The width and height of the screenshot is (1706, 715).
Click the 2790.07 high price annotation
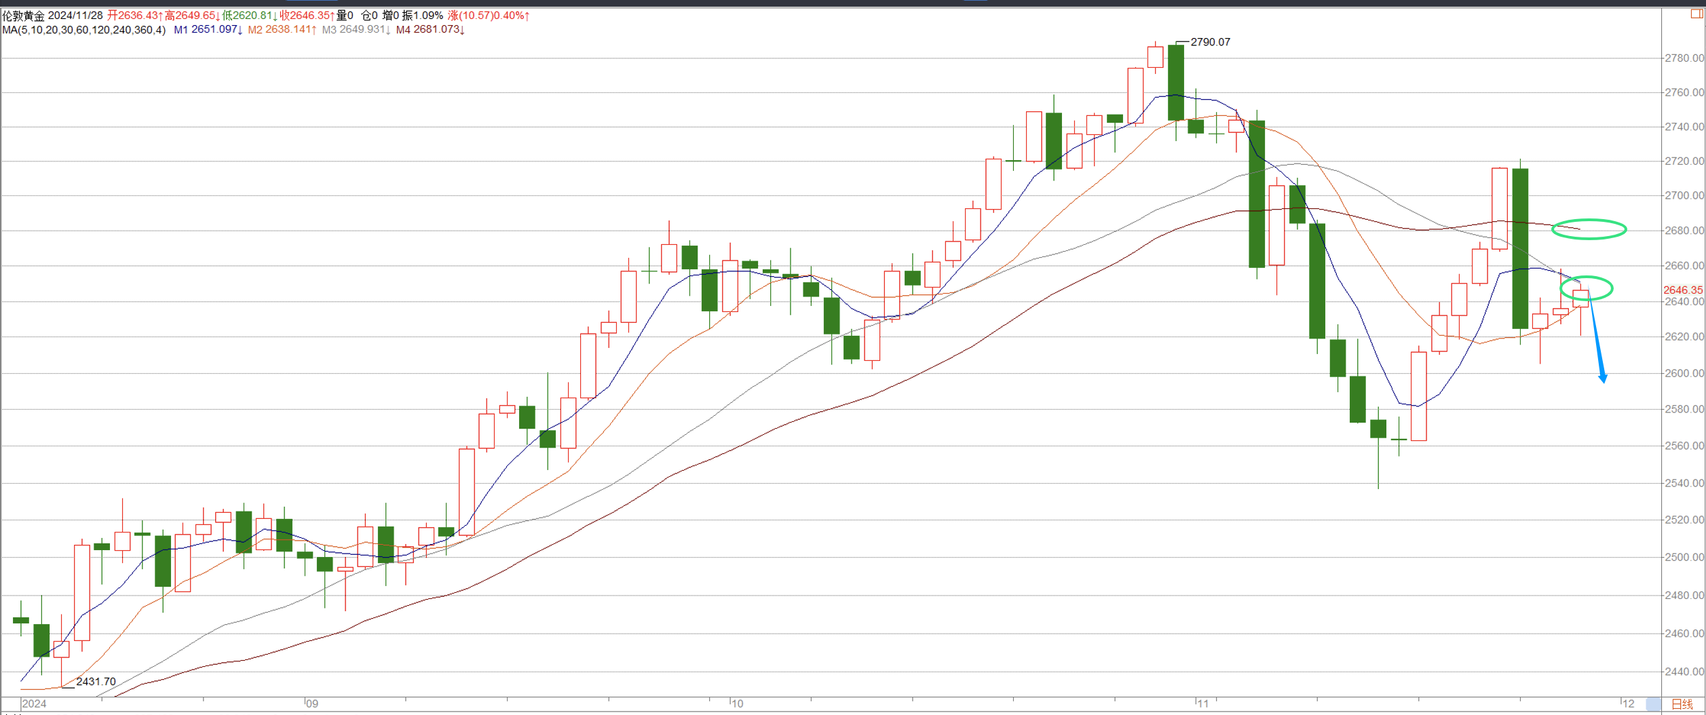[x=1210, y=42]
